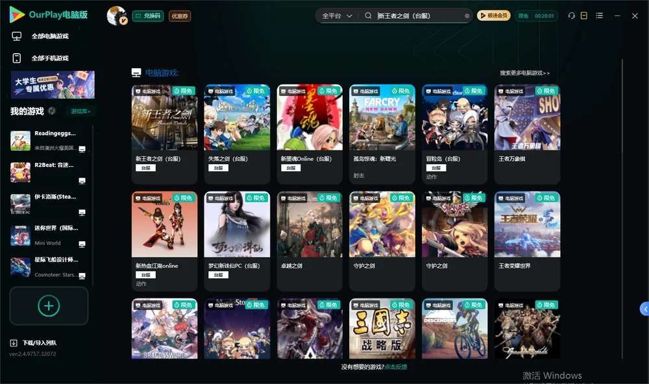Open the 孤岛惊魂：新曙光 game card
The width and height of the screenshot is (649, 384).
382,134
